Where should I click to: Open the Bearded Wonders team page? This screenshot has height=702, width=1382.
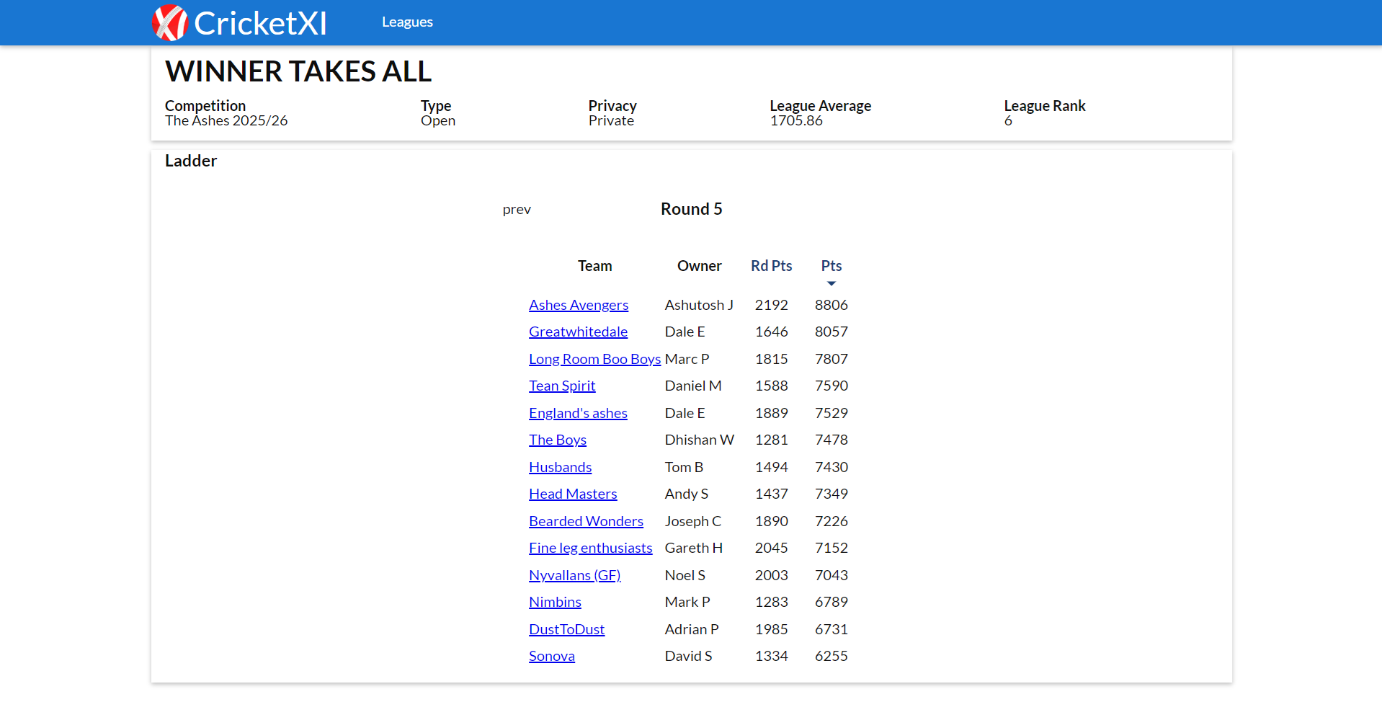pyautogui.click(x=586, y=521)
